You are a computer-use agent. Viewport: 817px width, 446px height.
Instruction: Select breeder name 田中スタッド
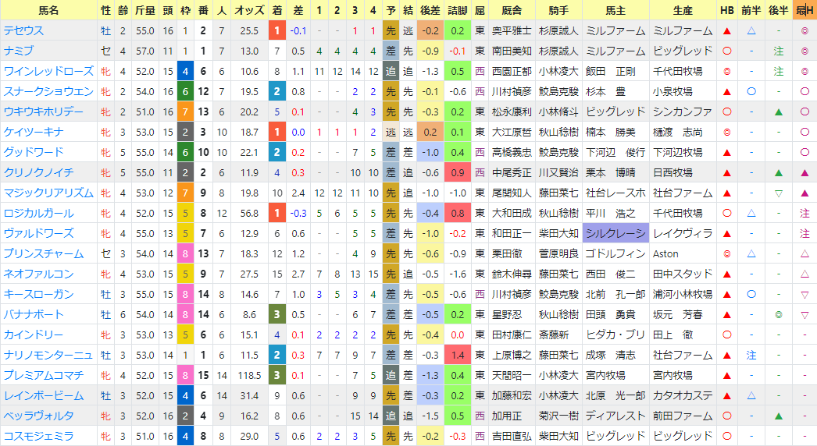point(683,274)
